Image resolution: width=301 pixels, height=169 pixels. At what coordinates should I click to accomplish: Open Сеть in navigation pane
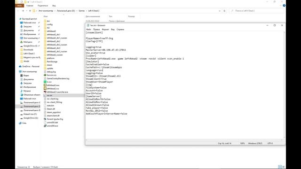24,123
